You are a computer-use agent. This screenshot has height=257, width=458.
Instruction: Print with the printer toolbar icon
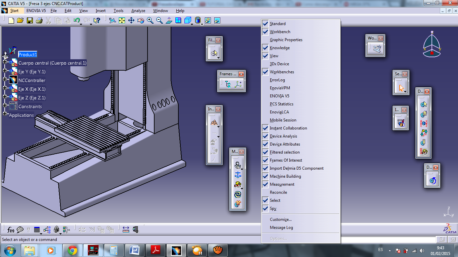click(x=39, y=20)
